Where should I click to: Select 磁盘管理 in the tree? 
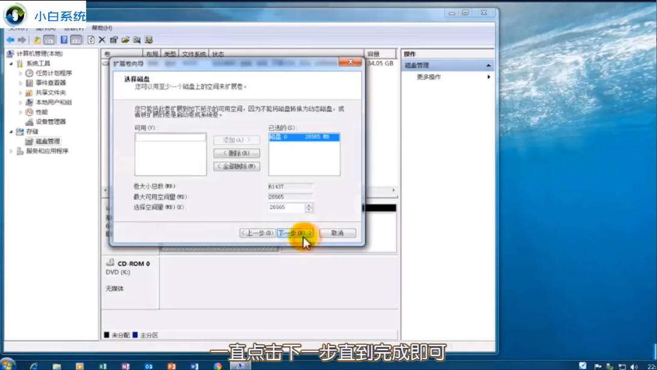(48, 141)
